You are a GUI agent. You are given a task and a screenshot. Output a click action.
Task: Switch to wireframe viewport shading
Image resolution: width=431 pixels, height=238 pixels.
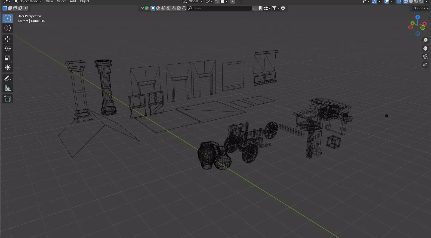pos(406,1)
